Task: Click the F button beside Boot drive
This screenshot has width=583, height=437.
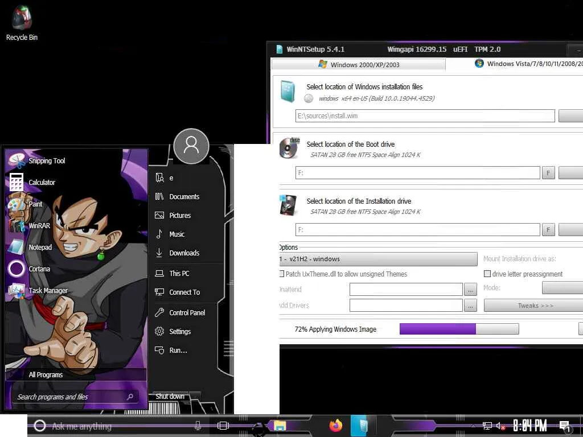Action: click(x=548, y=173)
